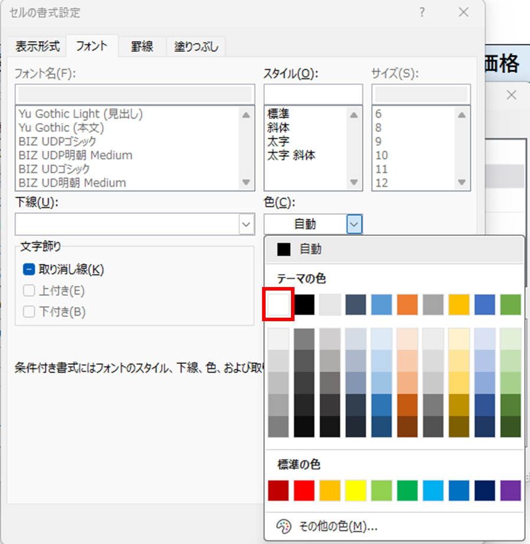Click size list scroll up arrow
Screen dimensions: 530x544
pos(462,115)
